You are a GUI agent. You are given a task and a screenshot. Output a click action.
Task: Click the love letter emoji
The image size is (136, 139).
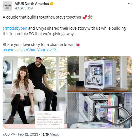pos(78,45)
